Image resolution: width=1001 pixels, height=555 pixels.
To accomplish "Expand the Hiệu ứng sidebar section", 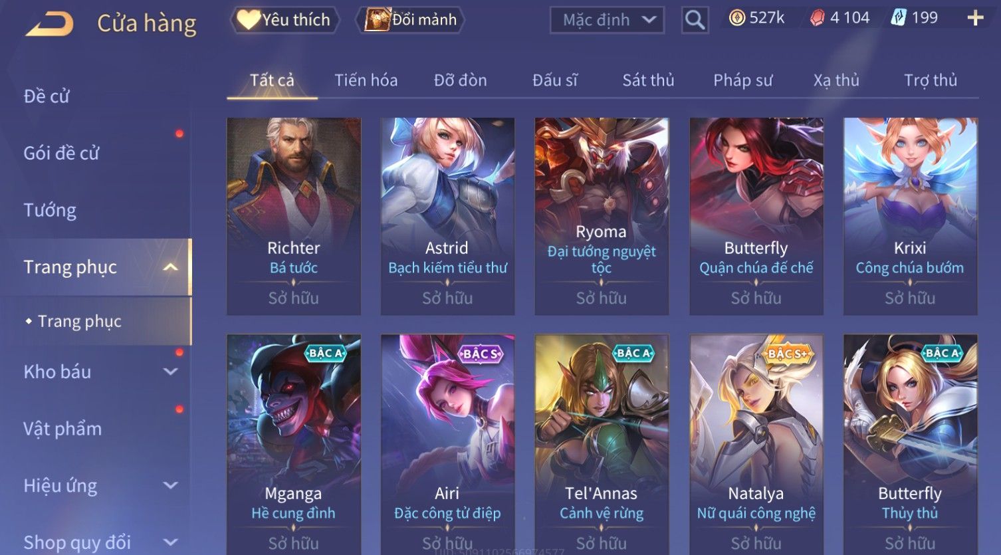I will [x=170, y=485].
